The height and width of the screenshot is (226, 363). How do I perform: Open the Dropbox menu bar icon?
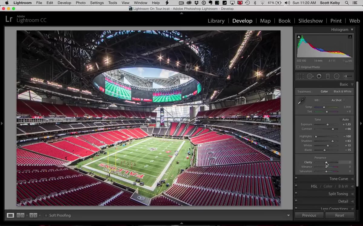click(197, 3)
